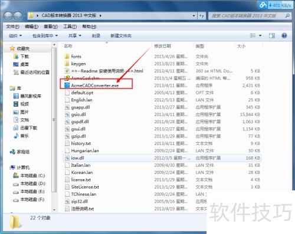Select the gsapp.dll file icon
This screenshot has width=295, height=234.
(x=67, y=107)
